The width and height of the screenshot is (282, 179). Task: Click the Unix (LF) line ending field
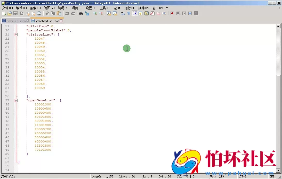click(217, 176)
